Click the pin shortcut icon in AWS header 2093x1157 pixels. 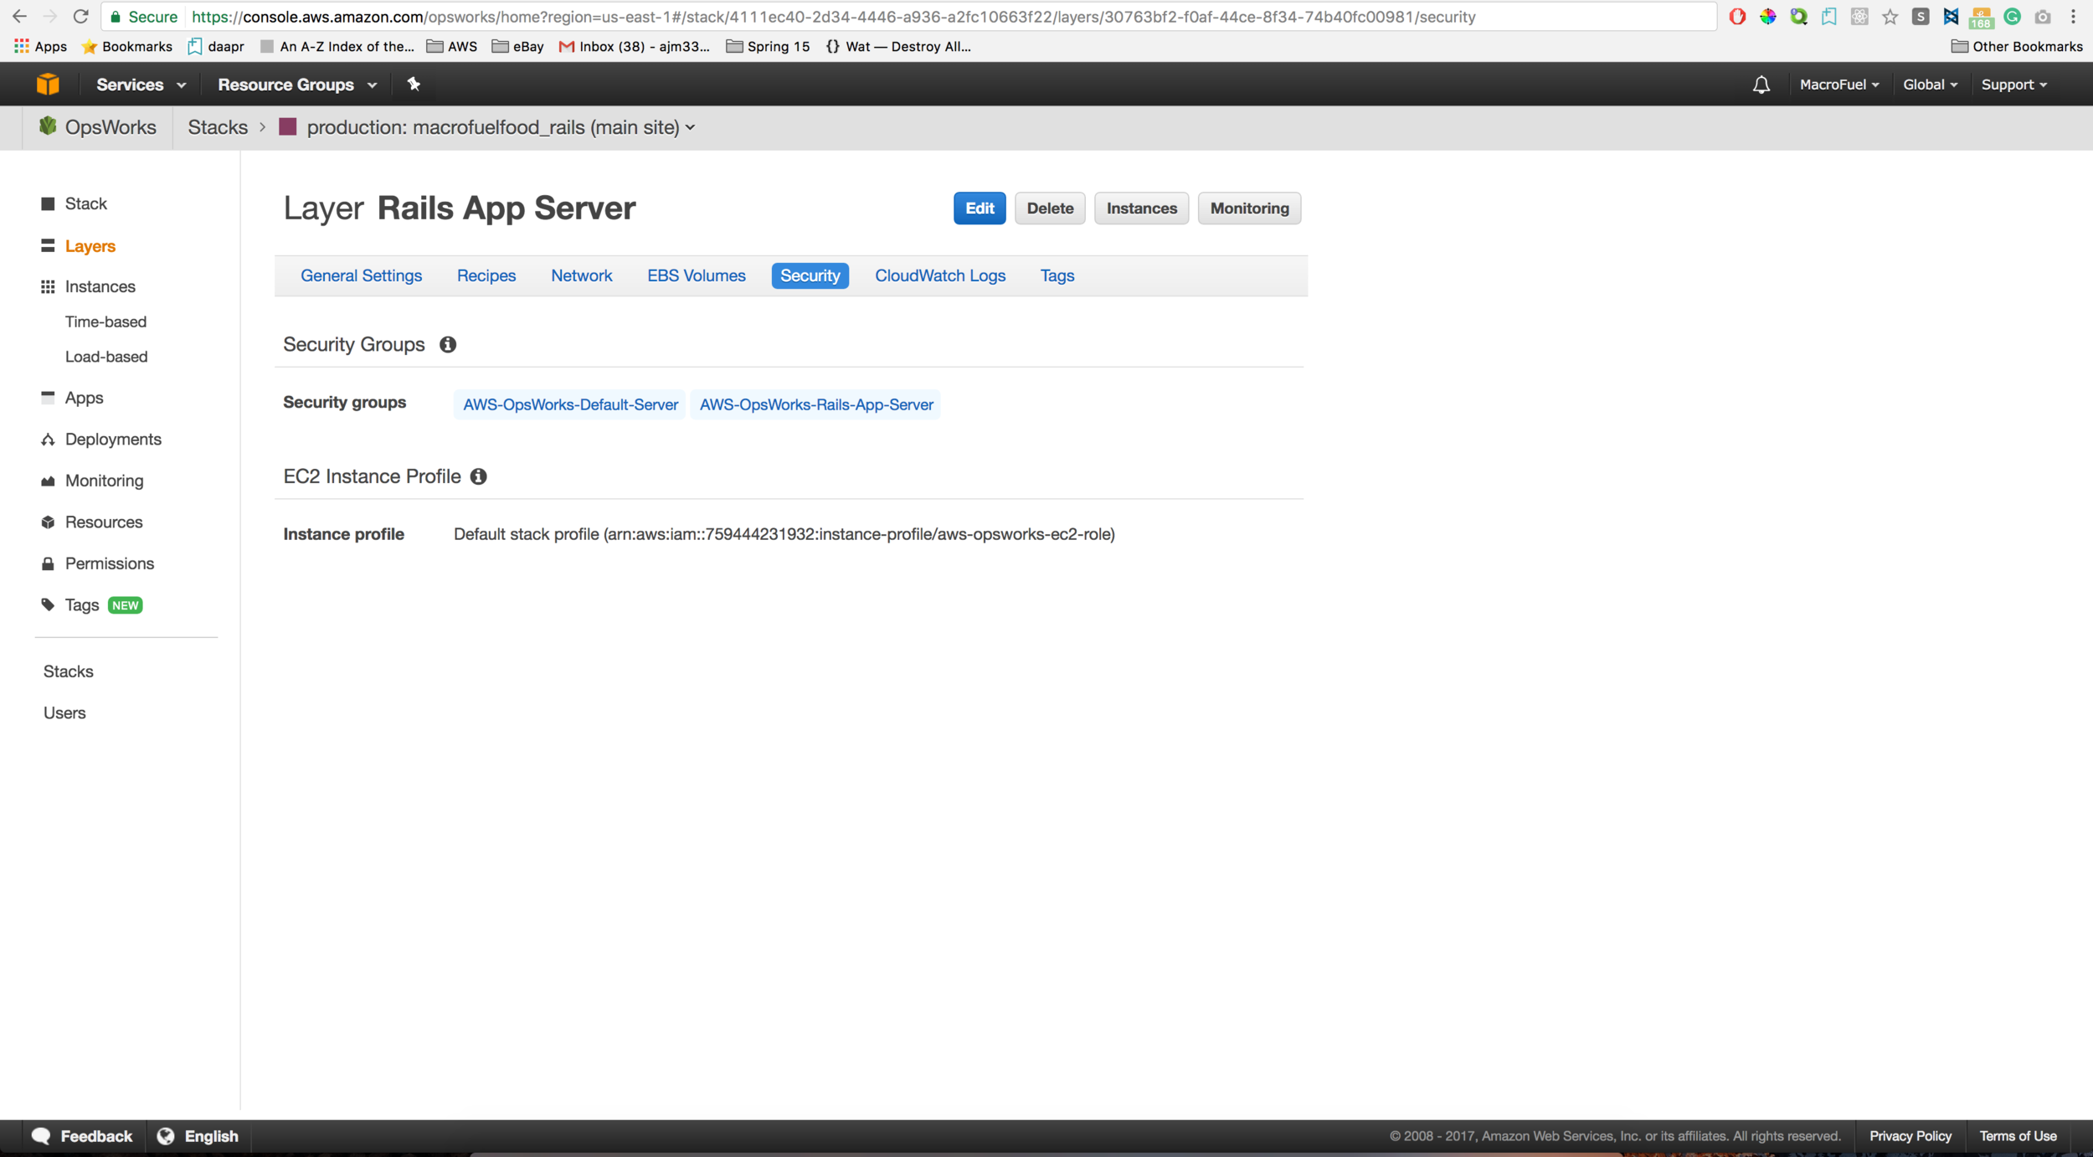pos(414,84)
